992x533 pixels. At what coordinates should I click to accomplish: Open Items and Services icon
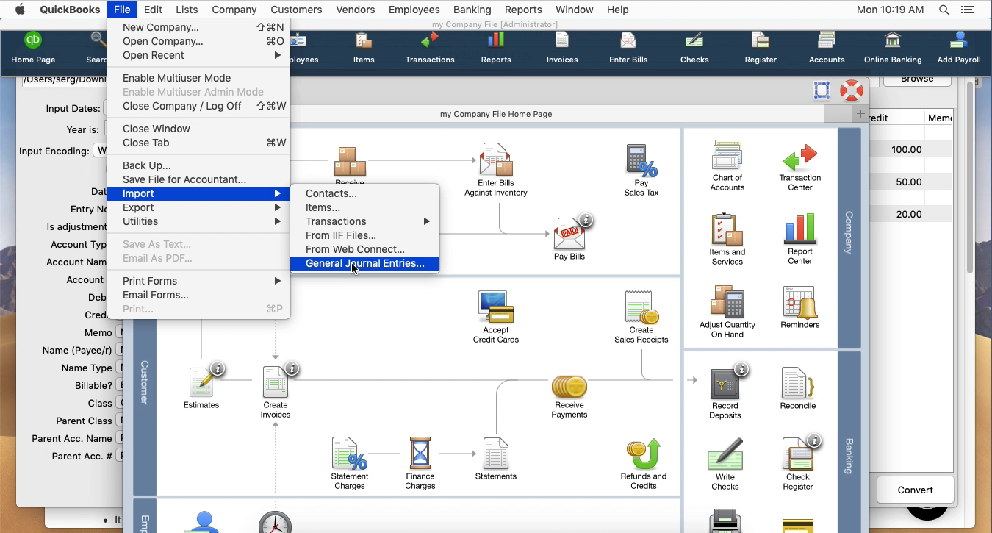[727, 229]
